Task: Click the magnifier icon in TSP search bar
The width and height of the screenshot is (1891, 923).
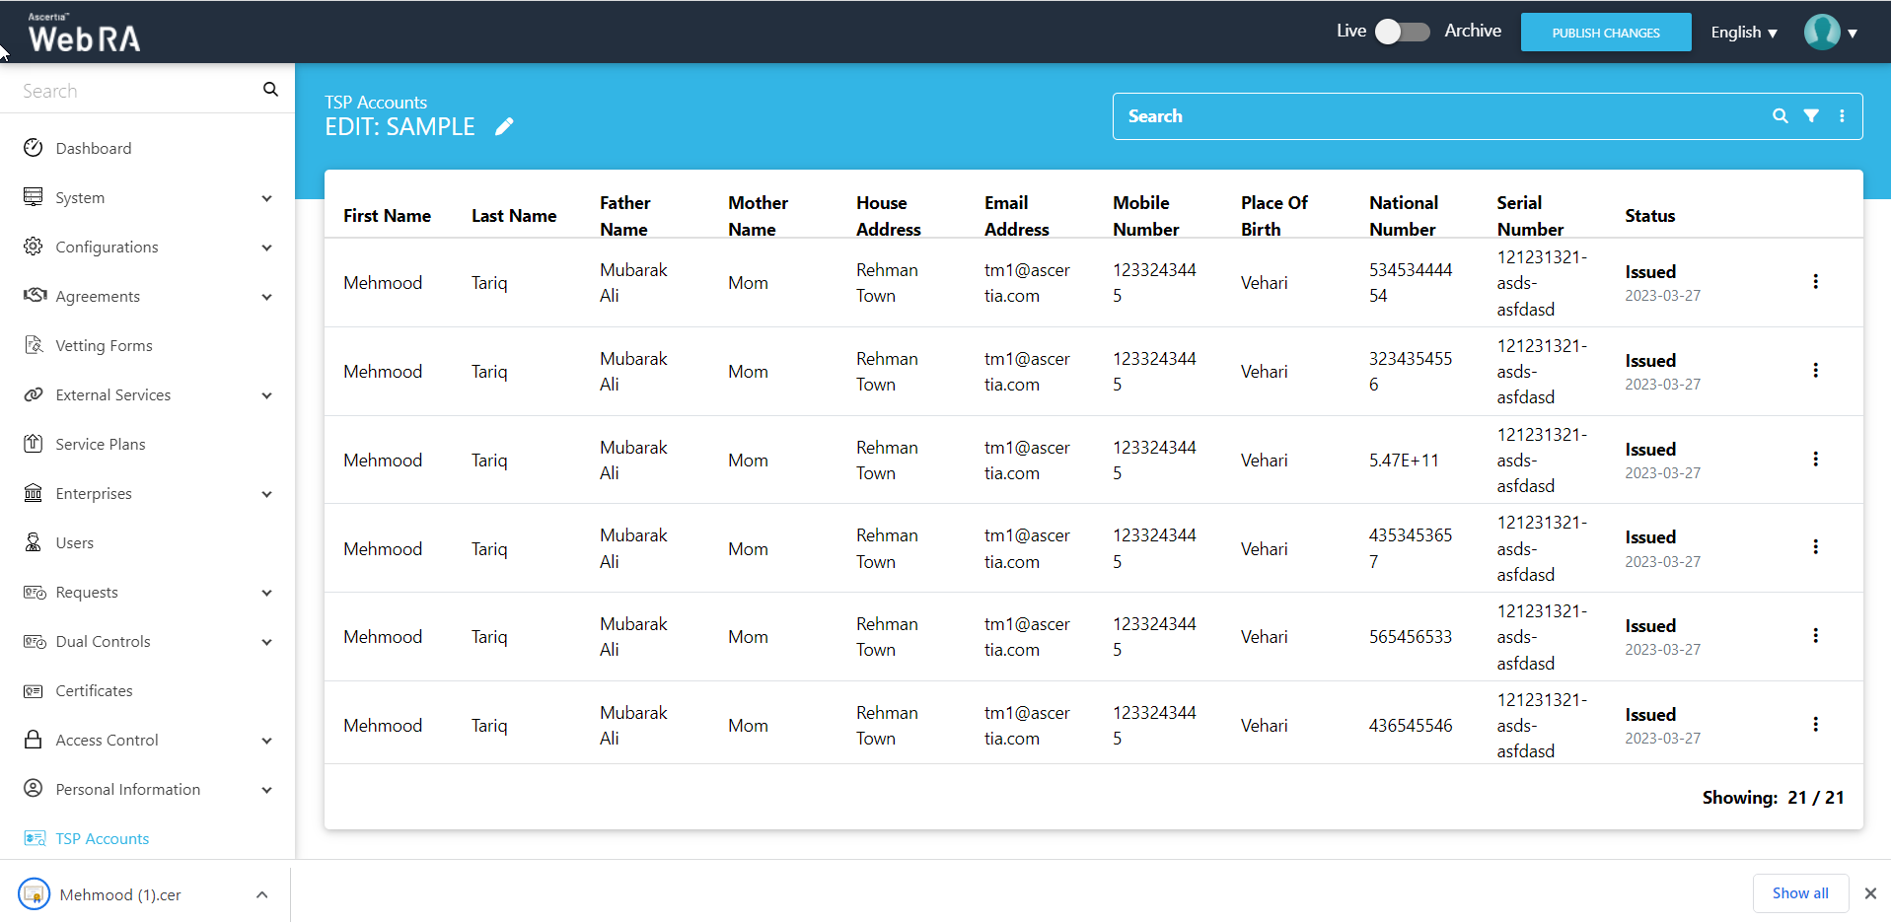Action: point(1780,115)
